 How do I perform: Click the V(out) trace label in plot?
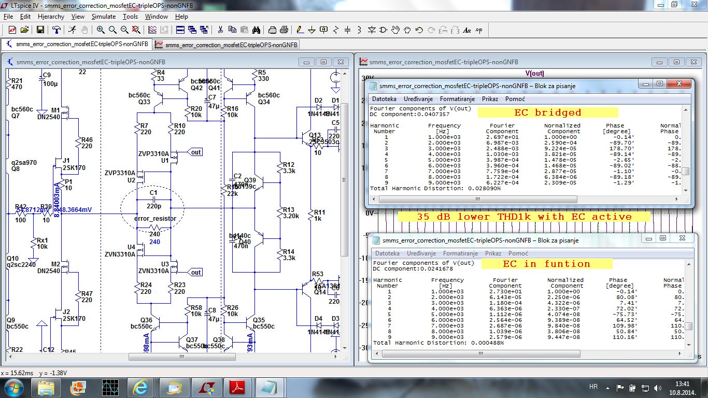pos(535,73)
